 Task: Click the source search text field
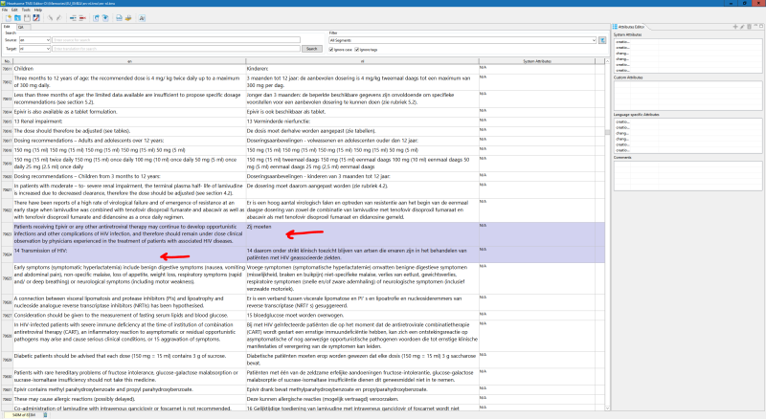point(176,40)
